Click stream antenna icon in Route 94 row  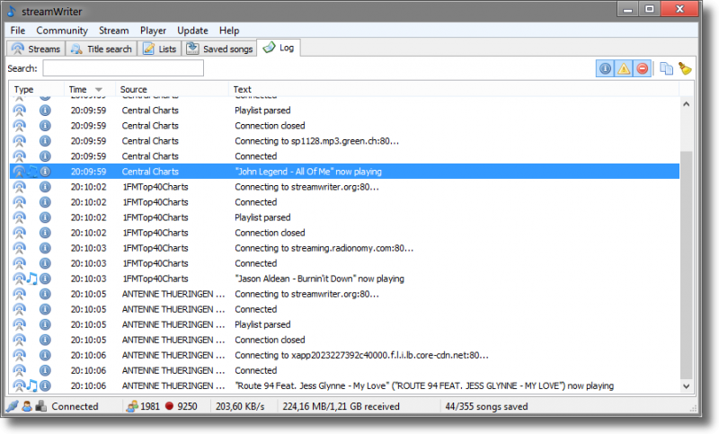[19, 385]
